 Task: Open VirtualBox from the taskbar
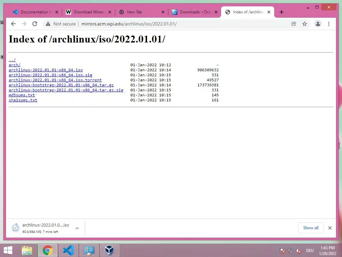tap(109, 250)
